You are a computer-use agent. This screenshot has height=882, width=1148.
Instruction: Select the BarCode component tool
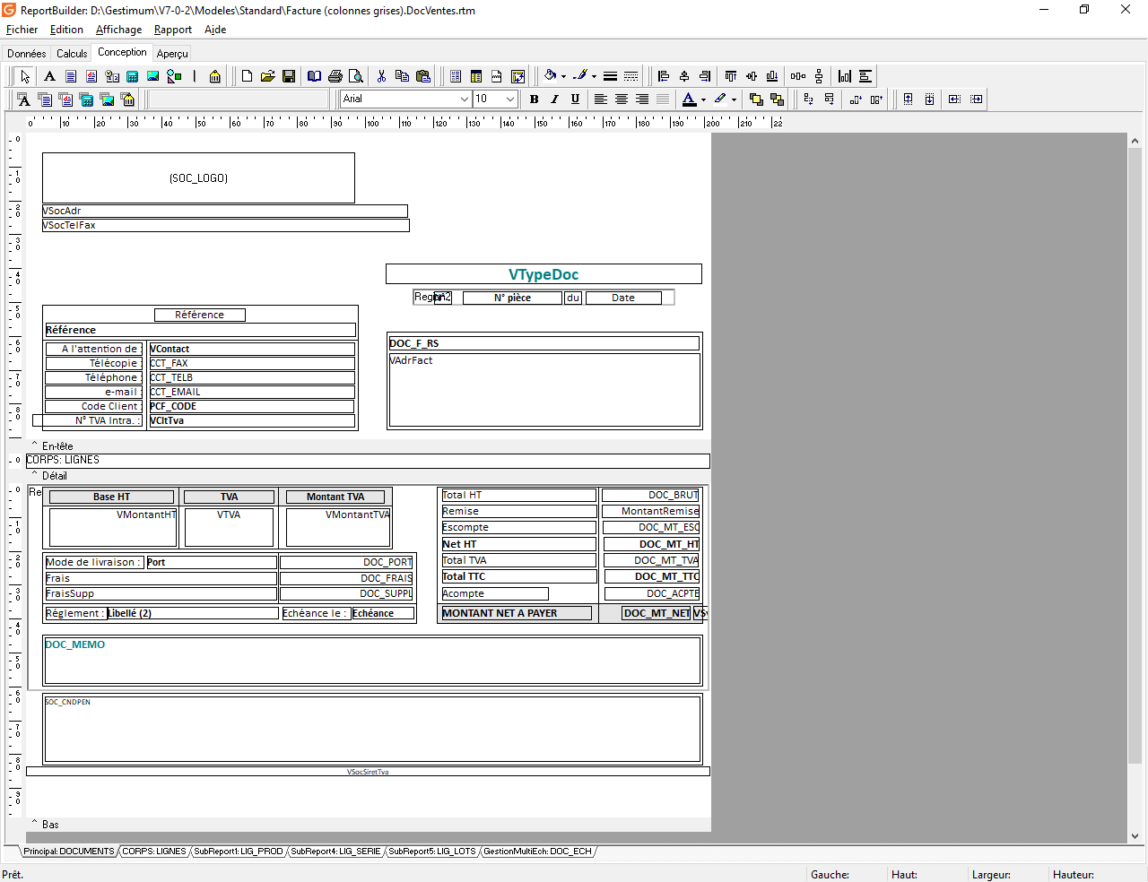215,76
